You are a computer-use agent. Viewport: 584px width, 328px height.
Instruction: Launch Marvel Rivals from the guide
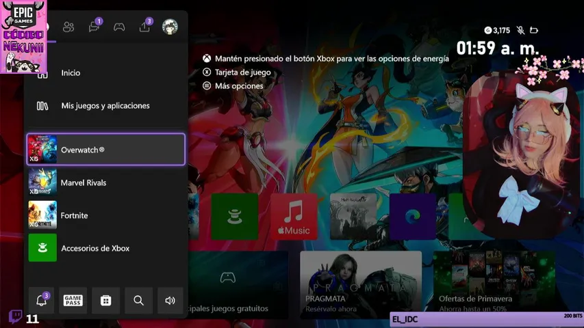coord(106,182)
